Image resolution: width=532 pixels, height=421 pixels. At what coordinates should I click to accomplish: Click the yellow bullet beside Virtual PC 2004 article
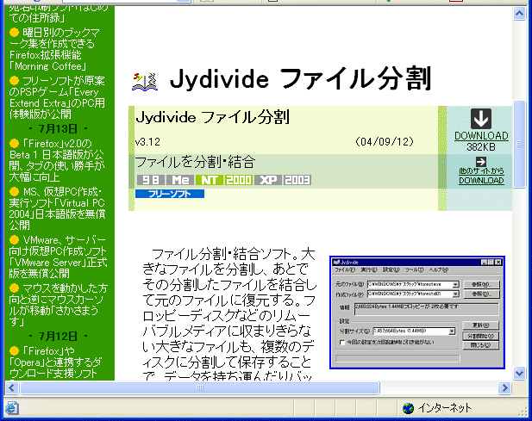tap(15, 192)
